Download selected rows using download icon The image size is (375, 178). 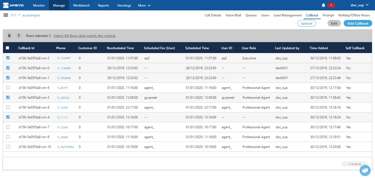19,36
